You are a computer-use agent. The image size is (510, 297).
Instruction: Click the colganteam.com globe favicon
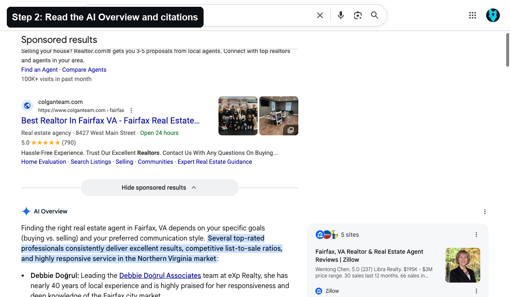(x=27, y=106)
